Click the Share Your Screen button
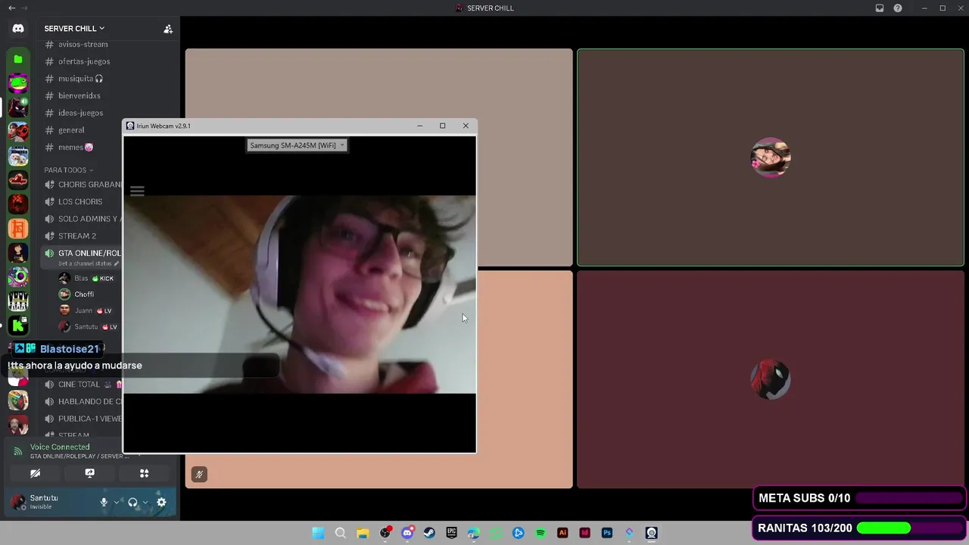 [x=89, y=473]
